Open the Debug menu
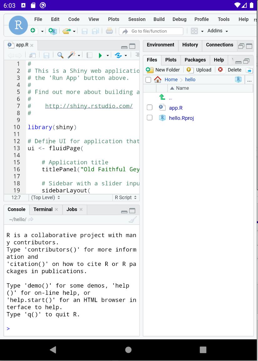This screenshot has width=258, height=361. [x=179, y=19]
